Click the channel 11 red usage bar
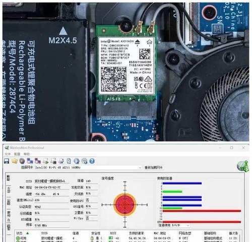This screenshot has height=242, width=252. pos(202,211)
